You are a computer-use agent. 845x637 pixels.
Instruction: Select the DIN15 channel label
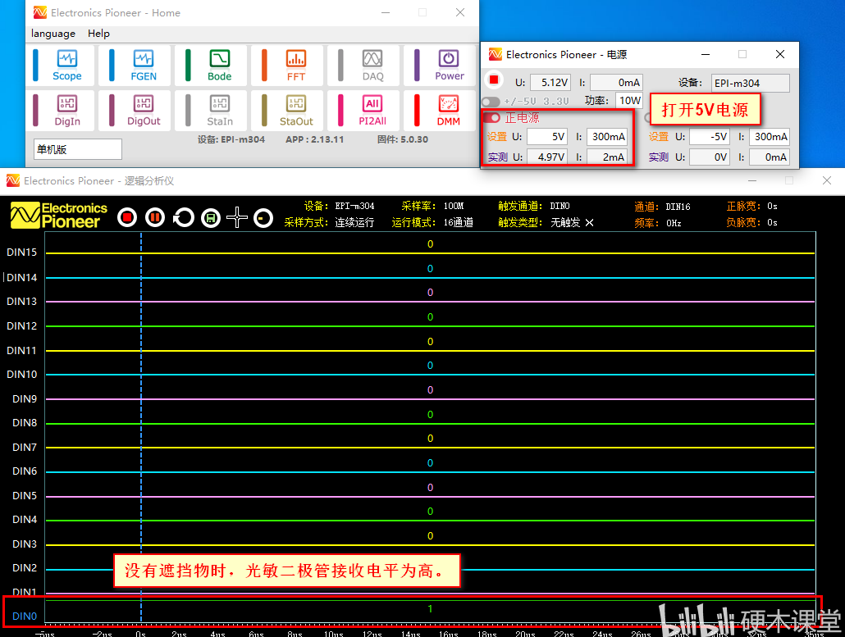tap(21, 252)
